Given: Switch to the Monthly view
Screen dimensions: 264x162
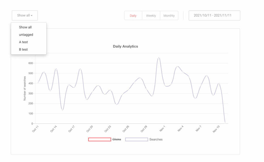Looking at the screenshot, I should point(169,15).
